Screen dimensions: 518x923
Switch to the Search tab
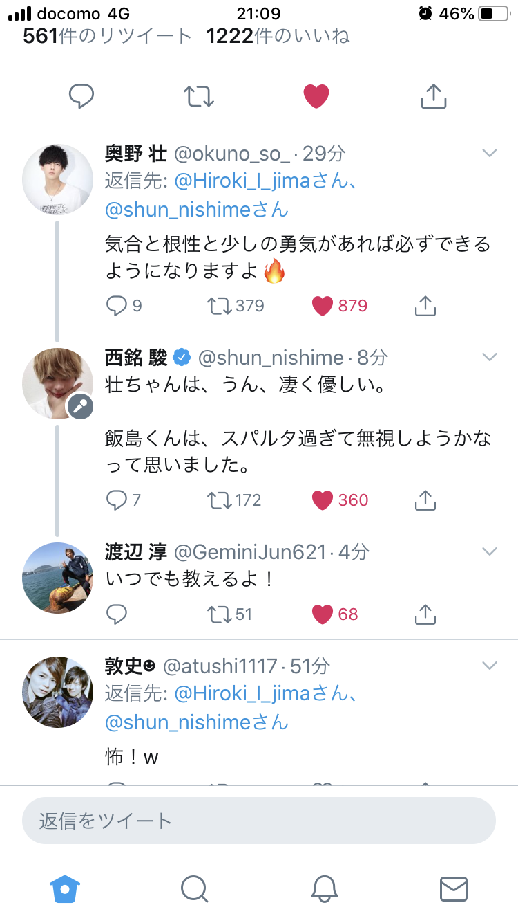coord(195,888)
